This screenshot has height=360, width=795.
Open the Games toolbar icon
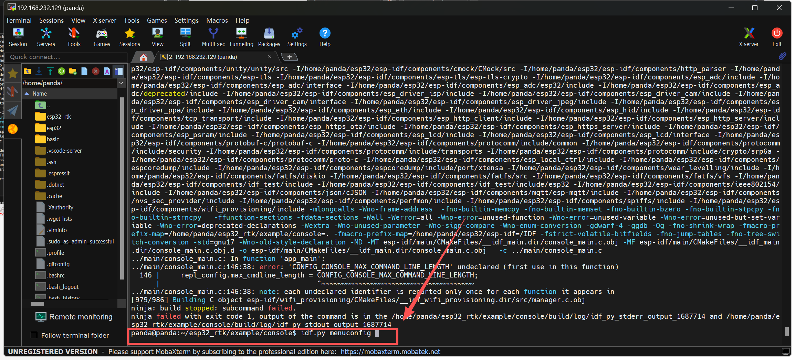click(102, 37)
